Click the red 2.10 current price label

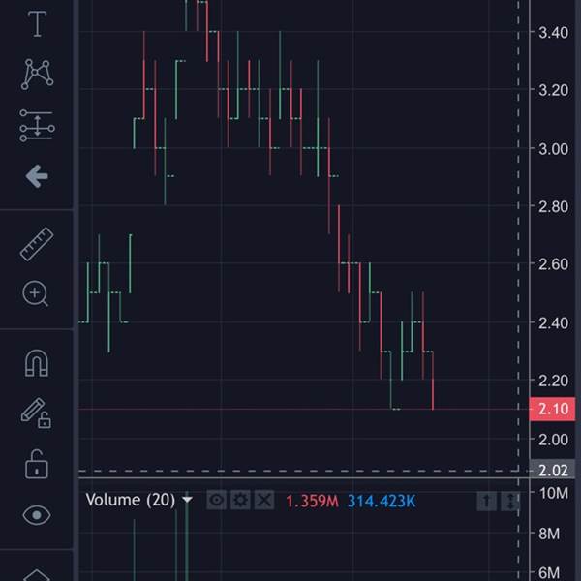553,409
